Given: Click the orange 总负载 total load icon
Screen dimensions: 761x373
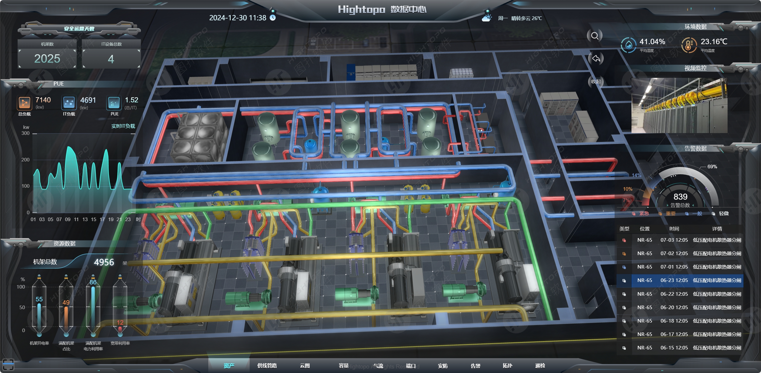Looking at the screenshot, I should coord(24,103).
